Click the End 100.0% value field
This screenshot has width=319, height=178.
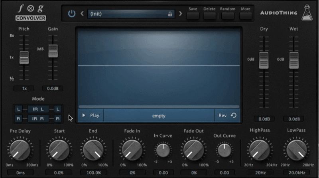pos(94,173)
